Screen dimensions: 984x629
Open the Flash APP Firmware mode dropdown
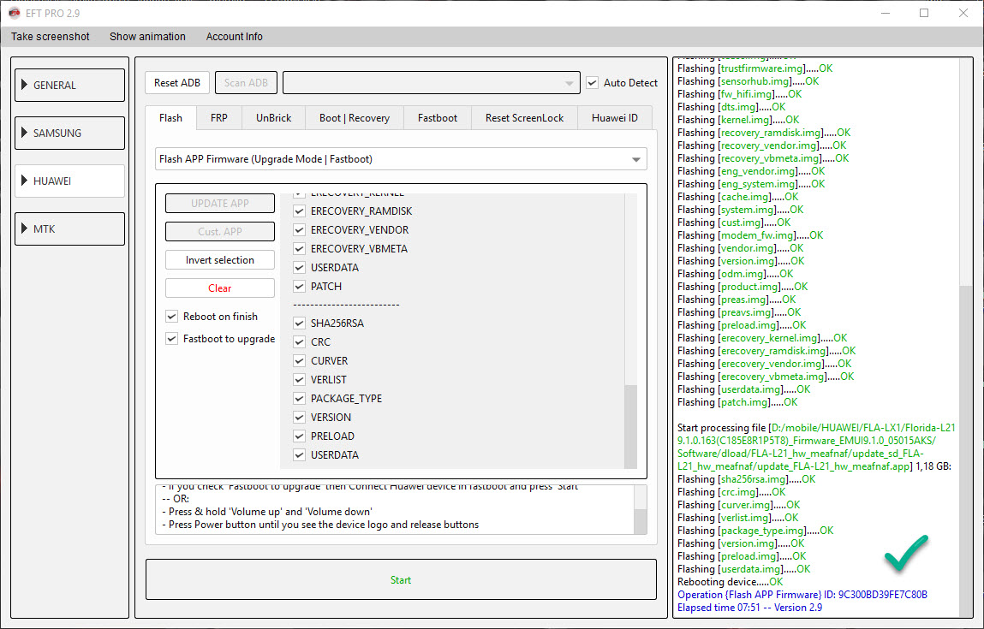click(401, 159)
